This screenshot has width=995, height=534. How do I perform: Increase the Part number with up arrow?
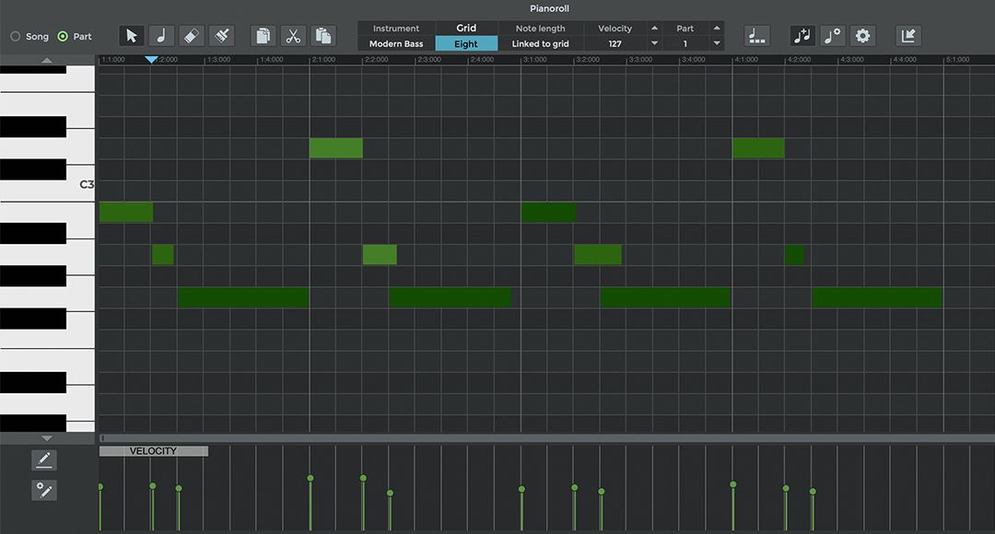point(717,28)
